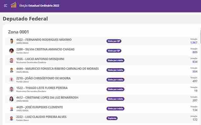Click the Suplente badge for Luiz Claudio
The image size is (201, 125).
(112, 118)
